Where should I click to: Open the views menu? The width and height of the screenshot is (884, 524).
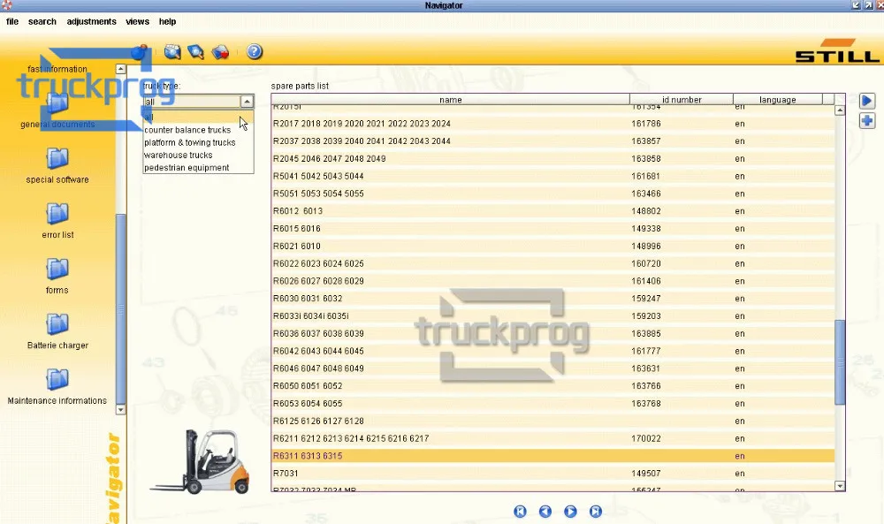click(x=138, y=21)
